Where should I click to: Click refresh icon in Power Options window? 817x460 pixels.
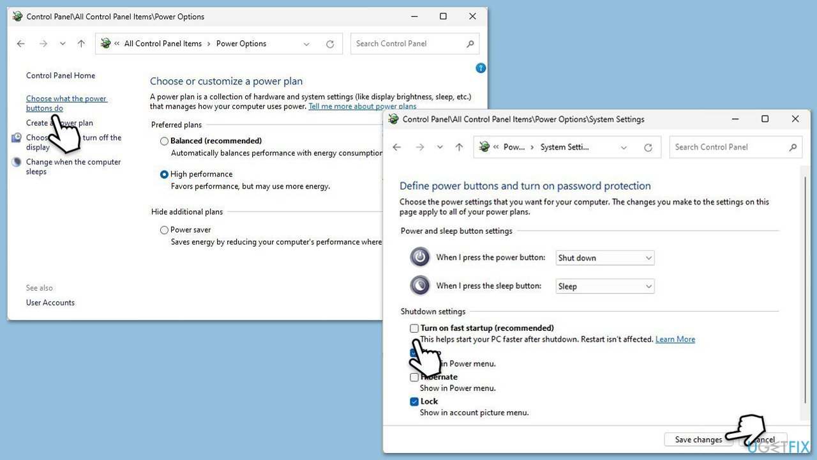click(330, 44)
